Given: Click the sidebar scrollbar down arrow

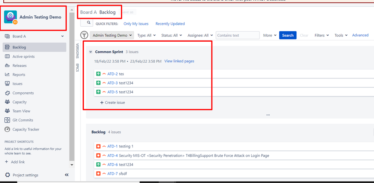Looking at the screenshot, I should click(x=72, y=165).
